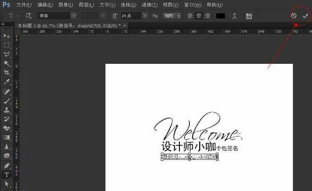Expand the font style dropdown arrow
The image size is (312, 191).
(x=102, y=16)
